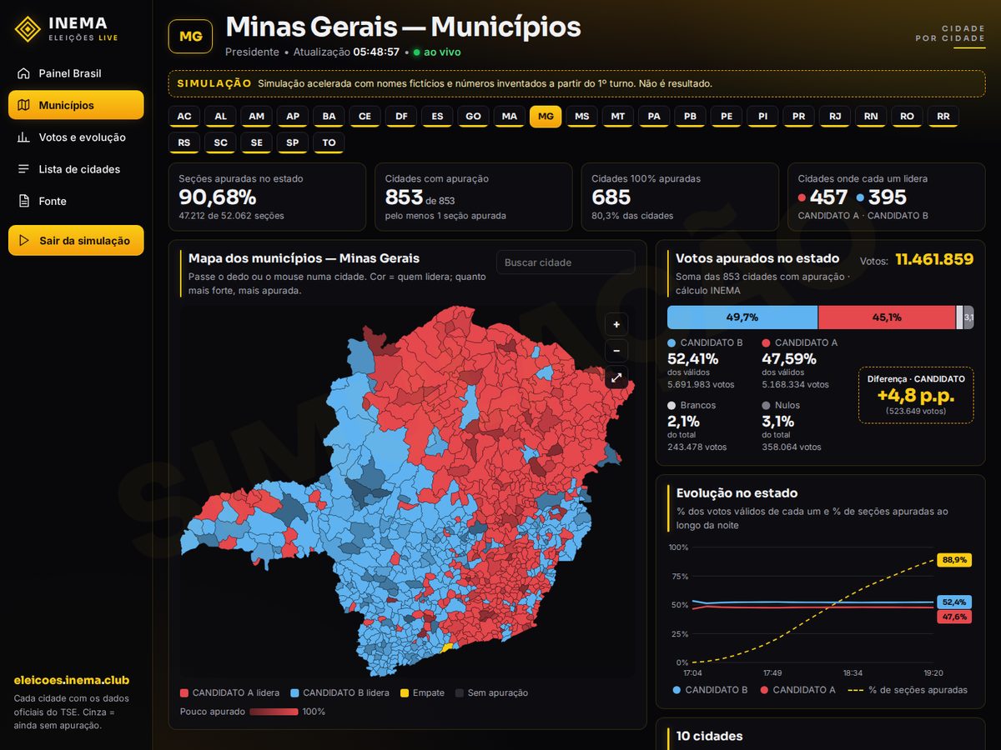
Task: Select the MT state tab
Action: 618,117
